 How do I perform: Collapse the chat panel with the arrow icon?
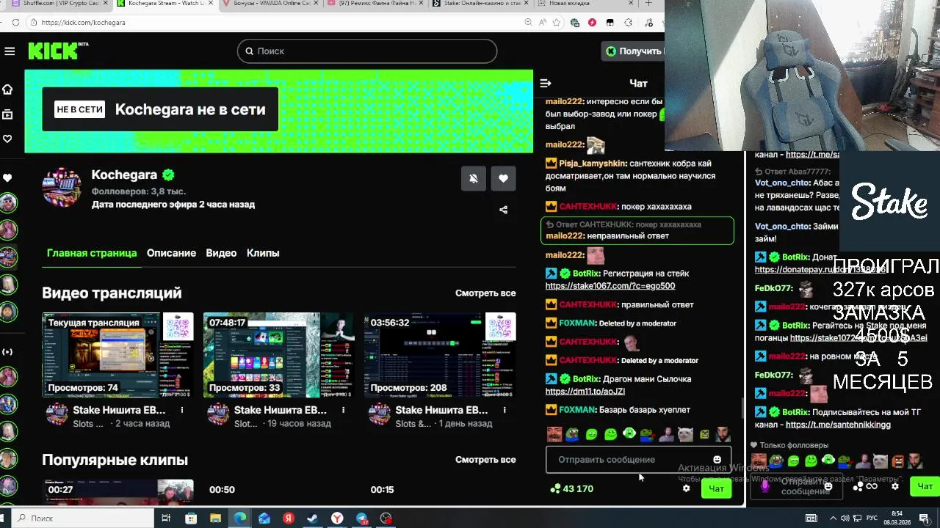[x=546, y=84]
